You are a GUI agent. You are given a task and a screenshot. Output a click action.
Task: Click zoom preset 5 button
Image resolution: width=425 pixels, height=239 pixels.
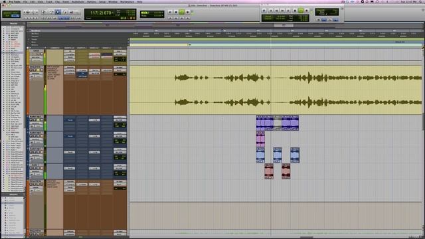click(x=37, y=18)
